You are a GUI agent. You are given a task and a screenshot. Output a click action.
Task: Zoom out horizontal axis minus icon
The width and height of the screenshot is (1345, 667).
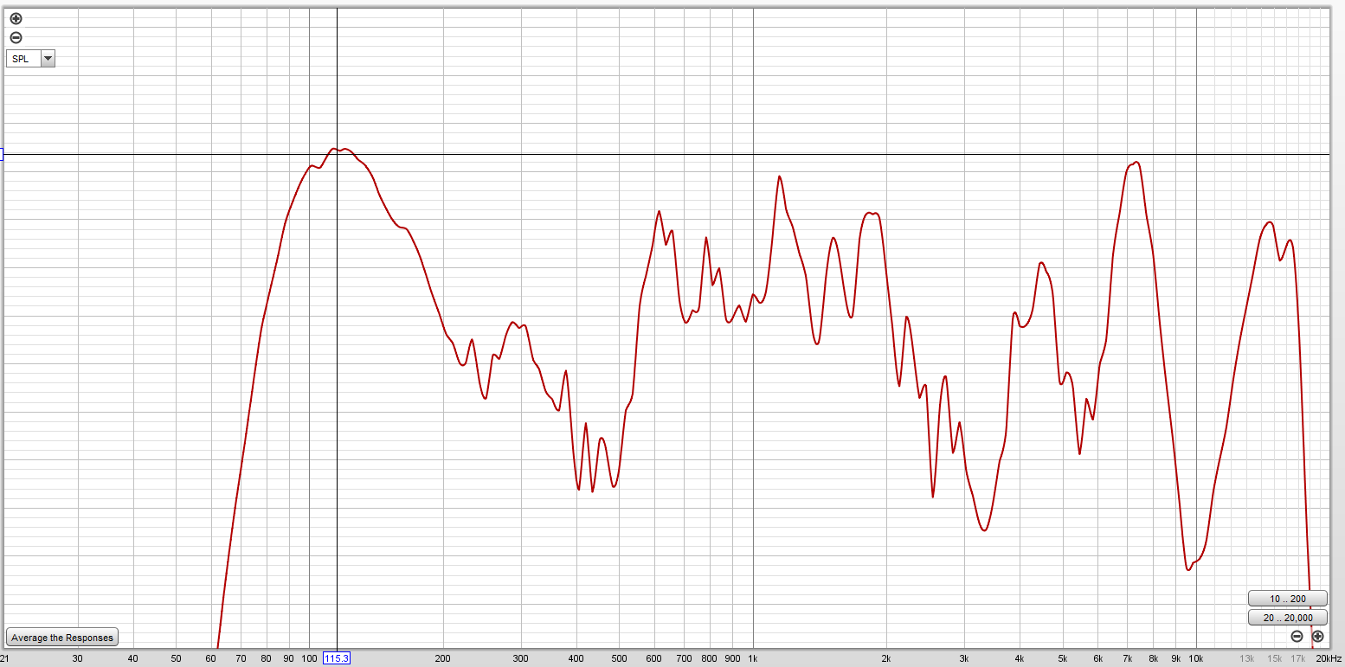(x=1297, y=637)
